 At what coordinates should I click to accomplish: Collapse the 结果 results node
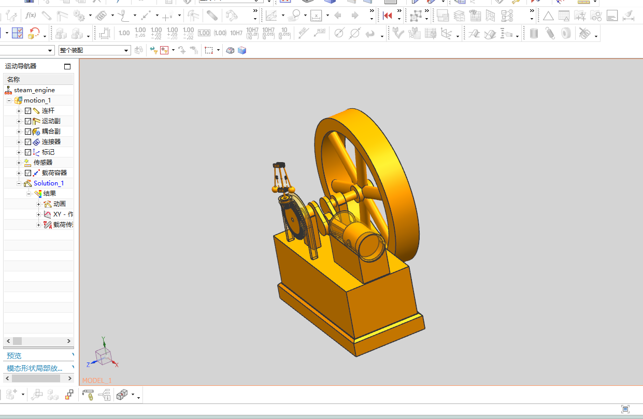point(29,194)
